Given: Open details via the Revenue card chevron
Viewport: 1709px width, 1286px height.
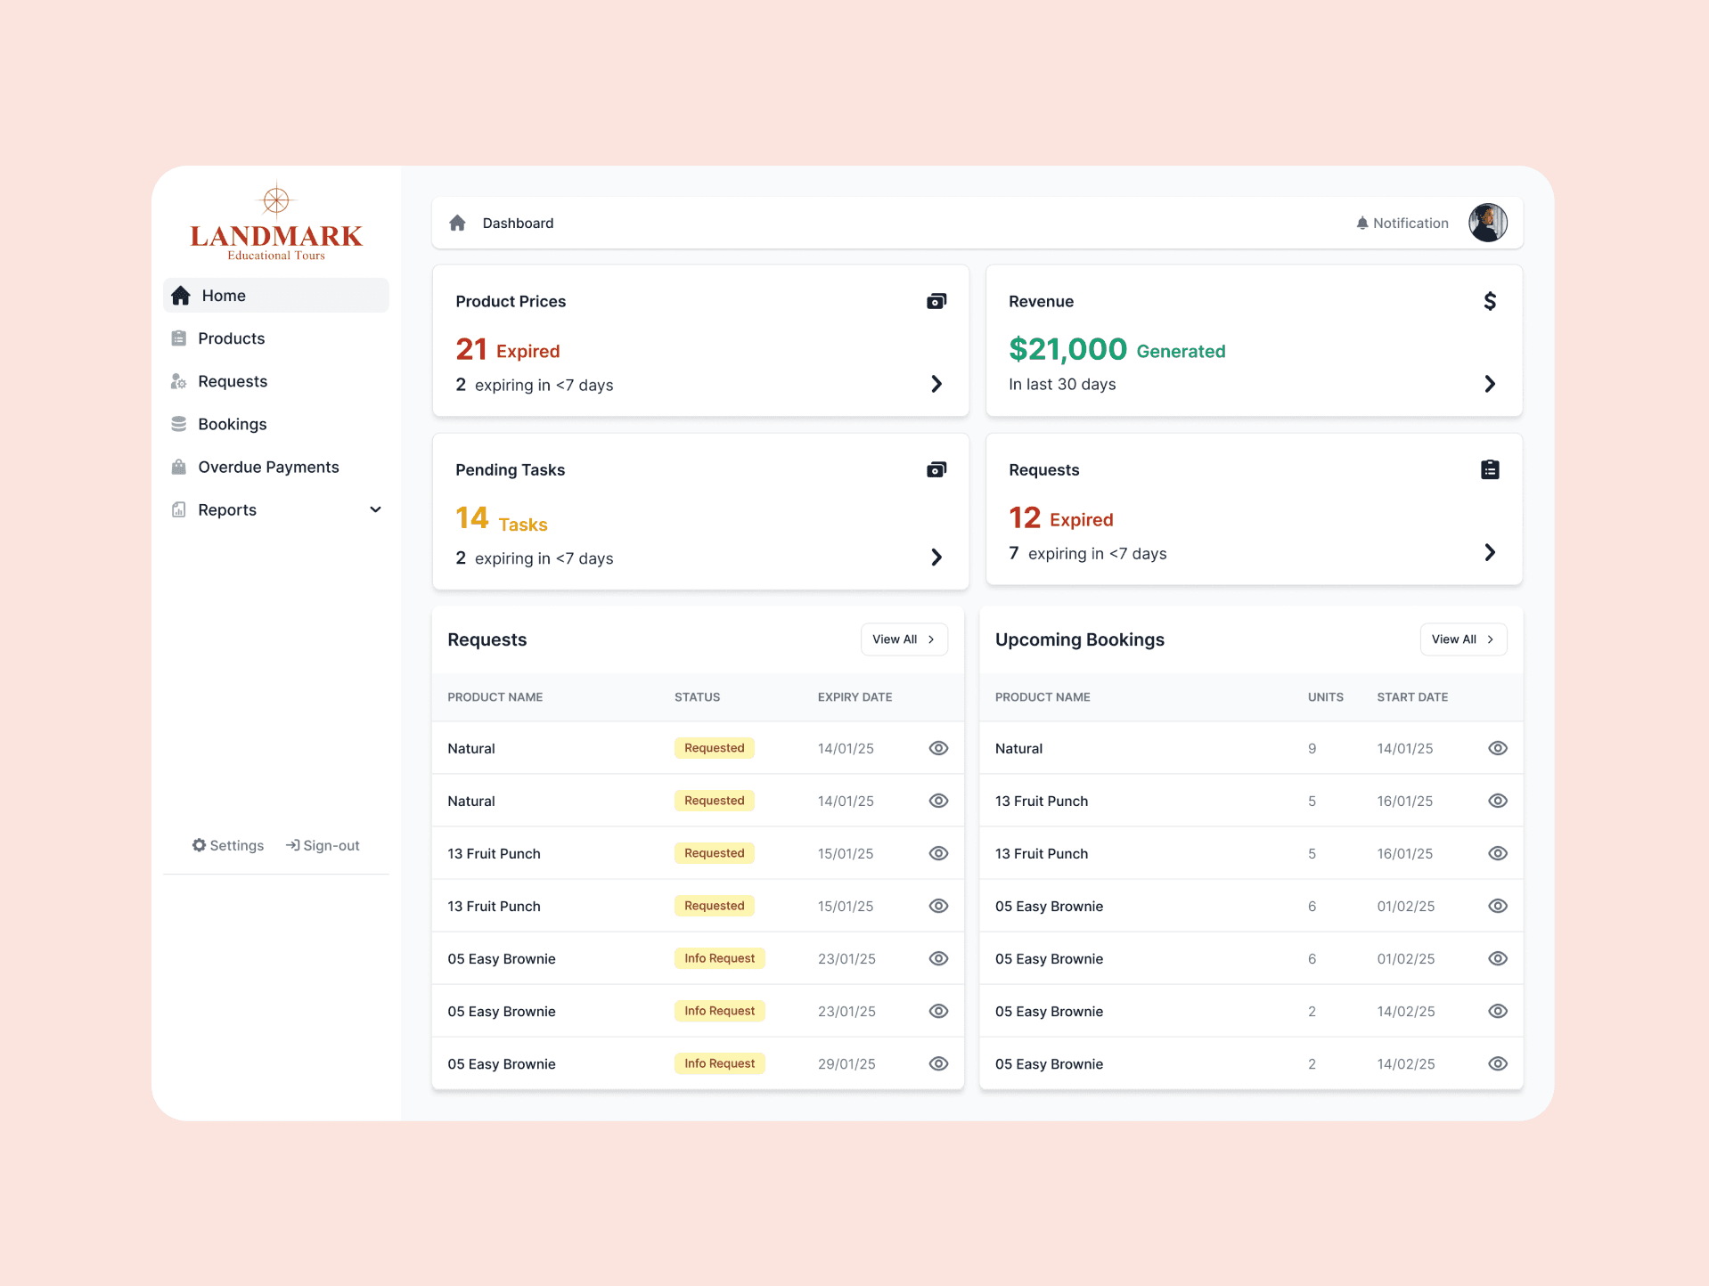Looking at the screenshot, I should [x=1490, y=384].
